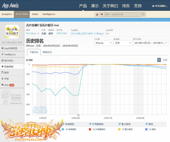Screen dimensions: 170x142
Task: Click the teal JP-所有类别 legend swatch
Action: [x=63, y=129]
